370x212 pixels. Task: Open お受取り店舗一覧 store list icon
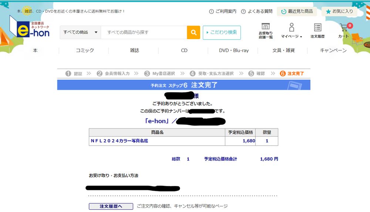(265, 26)
